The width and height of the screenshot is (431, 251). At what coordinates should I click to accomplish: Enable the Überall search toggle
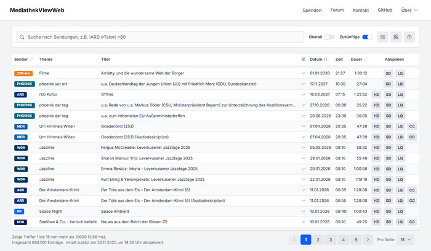tap(329, 37)
